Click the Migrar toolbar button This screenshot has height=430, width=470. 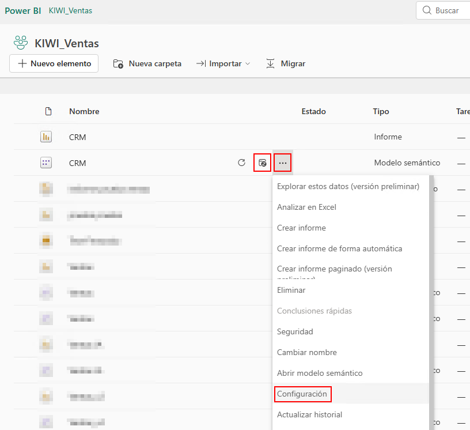coord(286,64)
